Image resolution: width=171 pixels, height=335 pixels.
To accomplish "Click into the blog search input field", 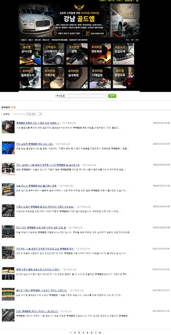I will click(x=81, y=96).
